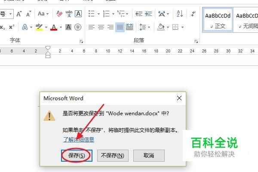258x172 pixels.
Task: Increase paragraph indent
Action: coord(148,14)
